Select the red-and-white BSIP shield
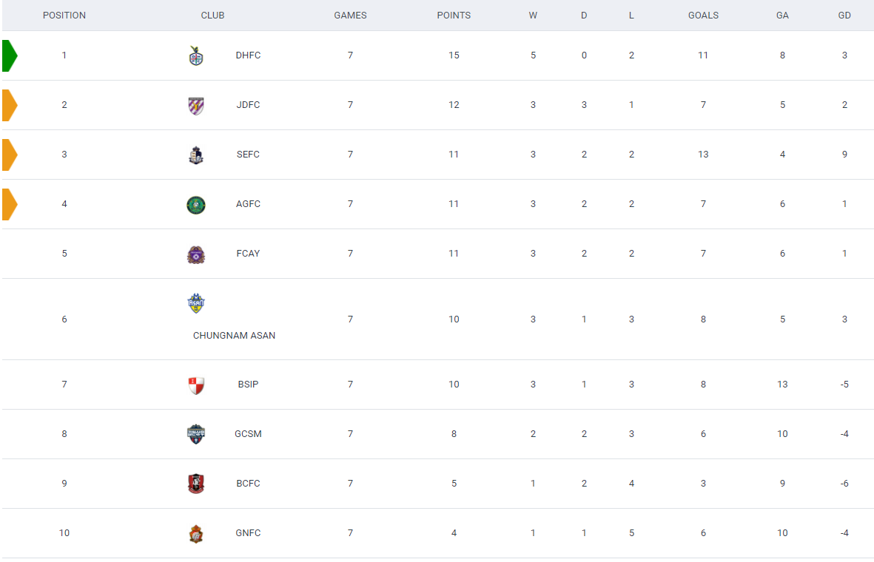874x562 pixels. [195, 385]
